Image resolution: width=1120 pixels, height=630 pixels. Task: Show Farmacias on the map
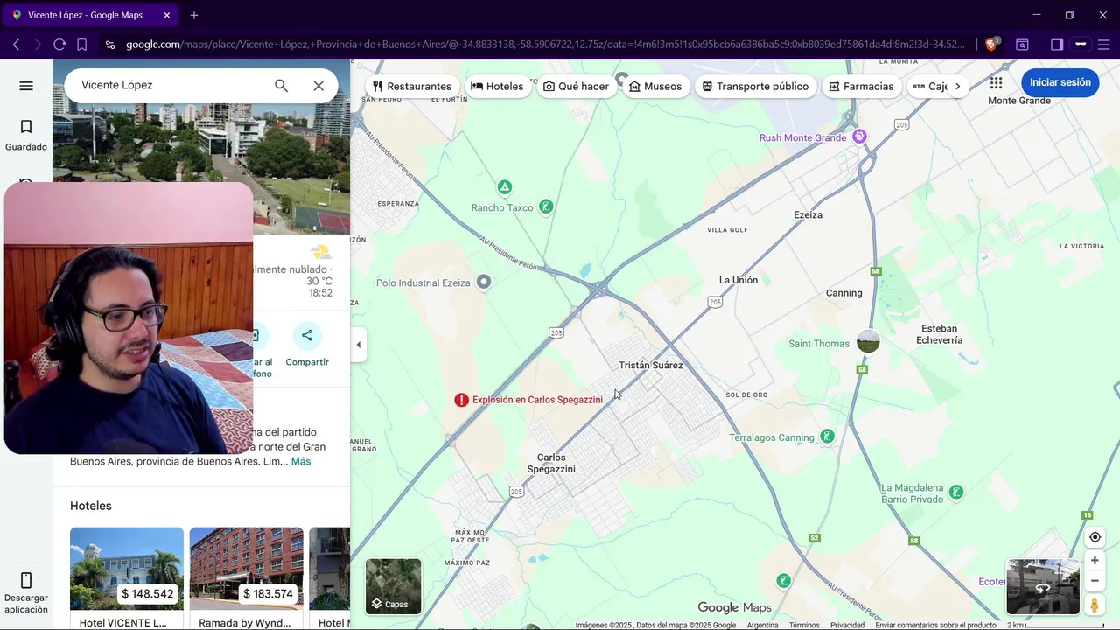point(862,87)
